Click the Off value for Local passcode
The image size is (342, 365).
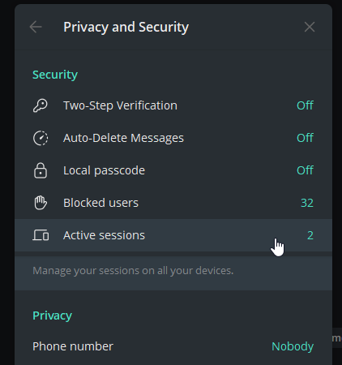[x=305, y=170]
